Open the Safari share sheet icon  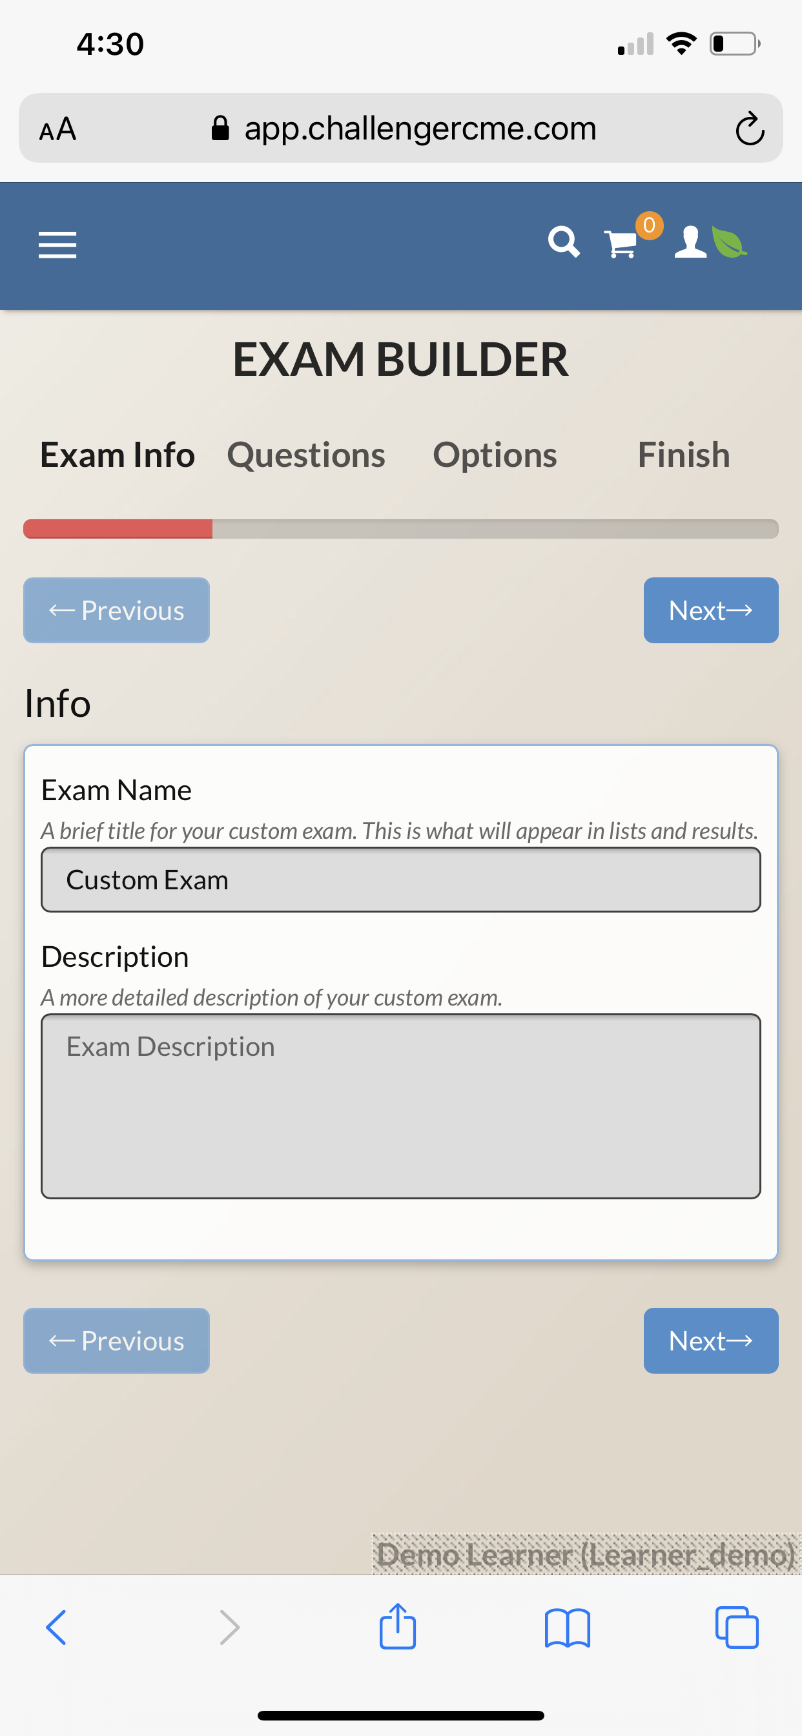click(398, 1626)
